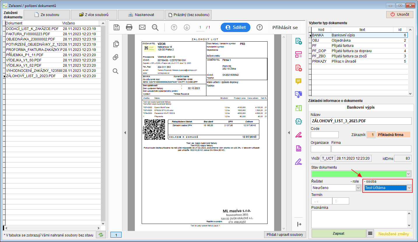Screen dimensions: 418x242
Task: Go to next page with down arrow
Action: click(187, 27)
